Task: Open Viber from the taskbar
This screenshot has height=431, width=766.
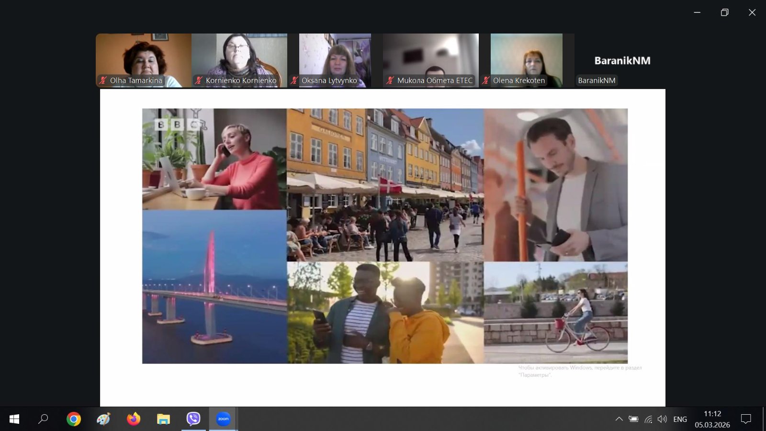Action: [x=193, y=419]
